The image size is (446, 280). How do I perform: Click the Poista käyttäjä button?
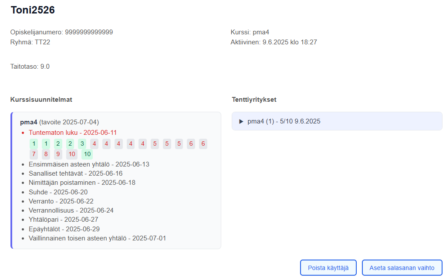click(x=328, y=267)
